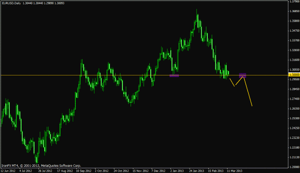
Task: Click the 1.33700 price axis label
Action: pyautogui.click(x=295, y=40)
